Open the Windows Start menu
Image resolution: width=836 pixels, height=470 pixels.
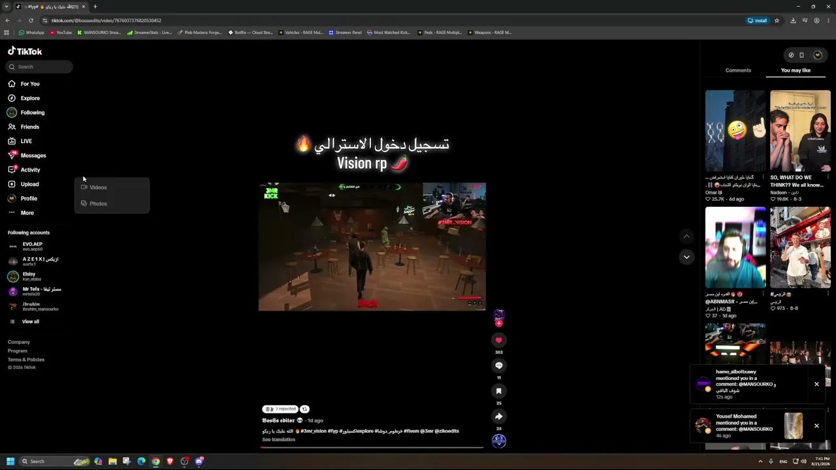[x=10, y=462]
